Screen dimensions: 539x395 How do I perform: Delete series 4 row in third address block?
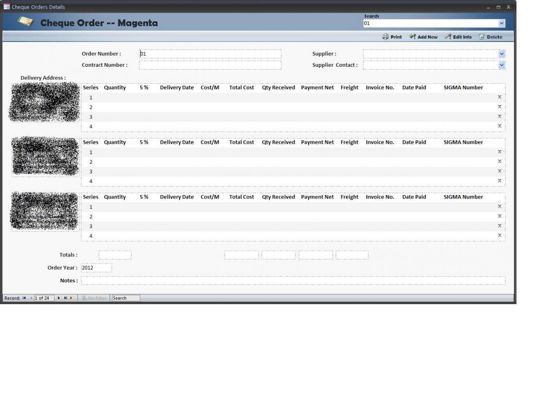[x=500, y=235]
